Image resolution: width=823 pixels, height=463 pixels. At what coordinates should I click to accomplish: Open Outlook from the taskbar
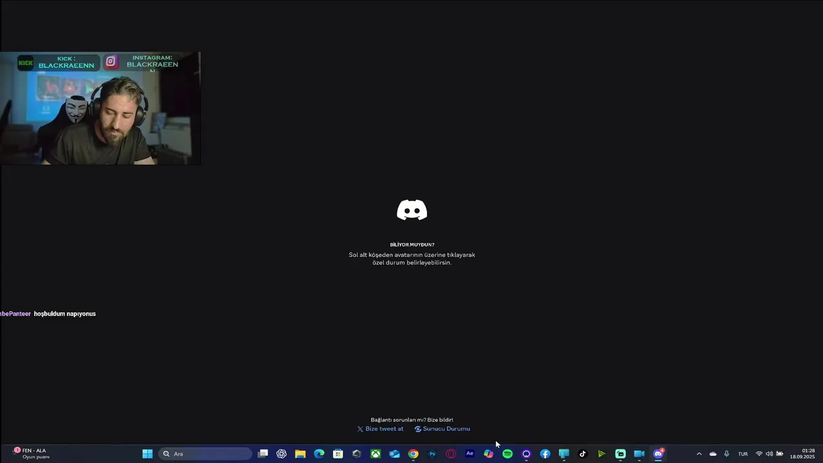coord(394,454)
